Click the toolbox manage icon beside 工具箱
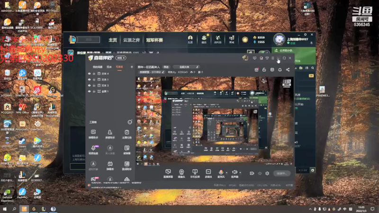Screen dimensions: 379x213 coord(130,122)
